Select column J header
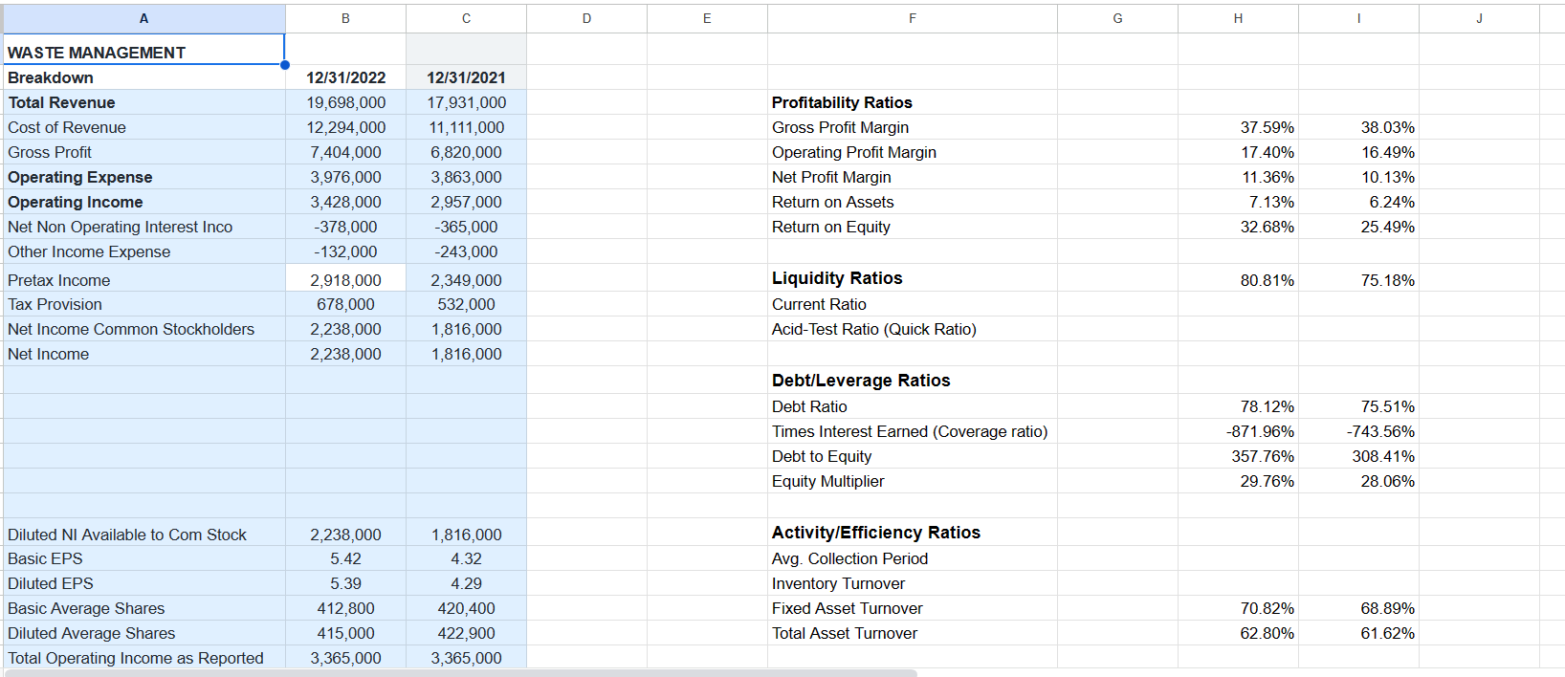This screenshot has width=1565, height=677. pos(1479,18)
